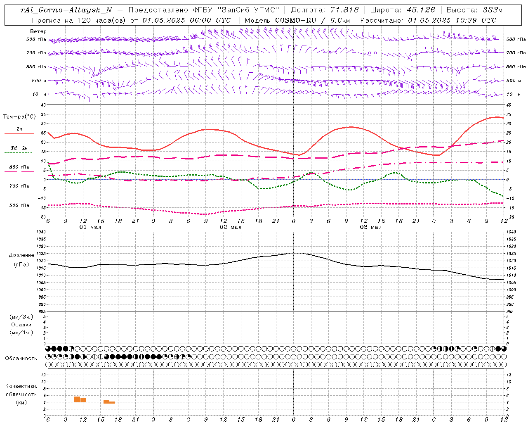Click the 700 гПа temperature legend entry

19,186
